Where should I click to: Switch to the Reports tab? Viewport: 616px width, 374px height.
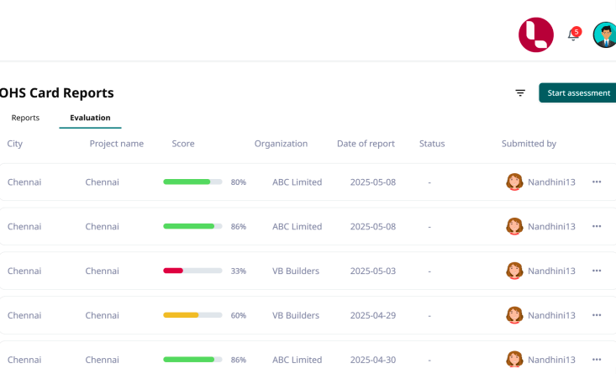click(x=25, y=118)
